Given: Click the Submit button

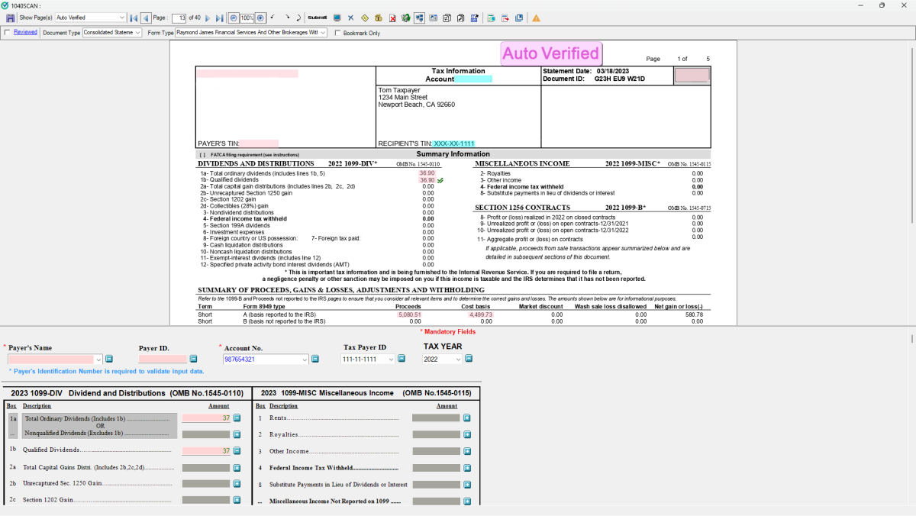Looking at the screenshot, I should coord(317,18).
